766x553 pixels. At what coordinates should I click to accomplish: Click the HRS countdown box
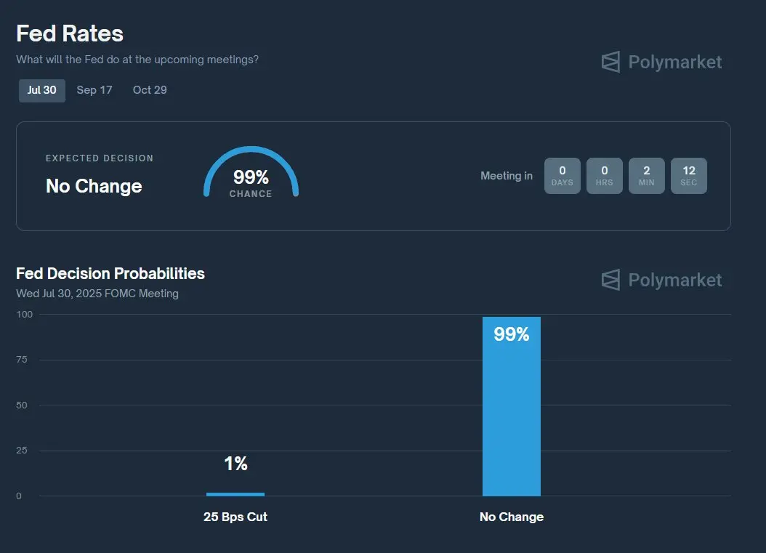point(605,176)
